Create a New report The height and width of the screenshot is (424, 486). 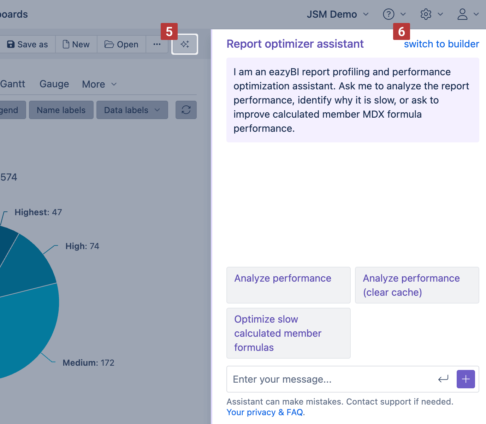click(x=76, y=44)
